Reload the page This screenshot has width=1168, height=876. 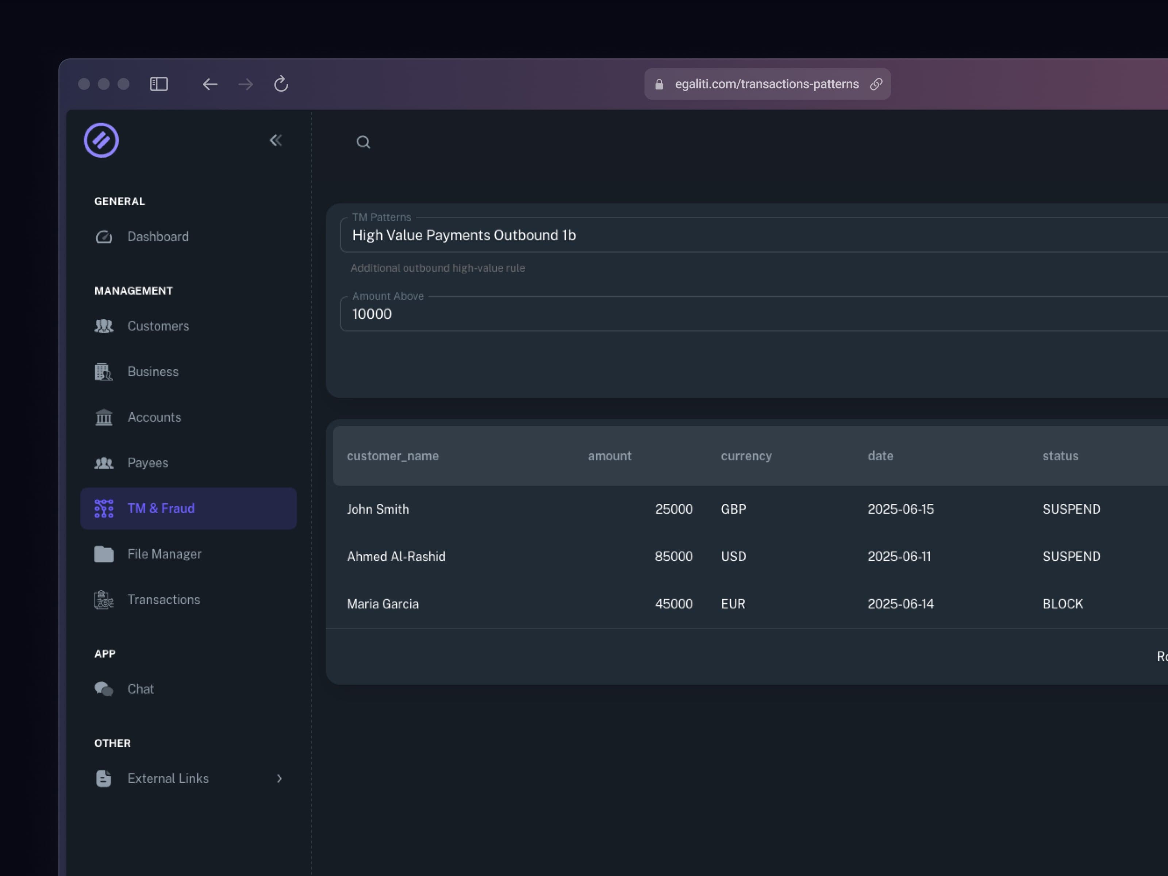pos(281,84)
